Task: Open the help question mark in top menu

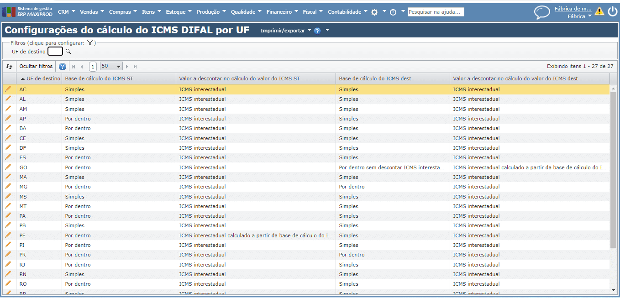Action: 393,12
